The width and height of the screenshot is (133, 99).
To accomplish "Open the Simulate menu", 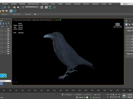I will point(14,4).
